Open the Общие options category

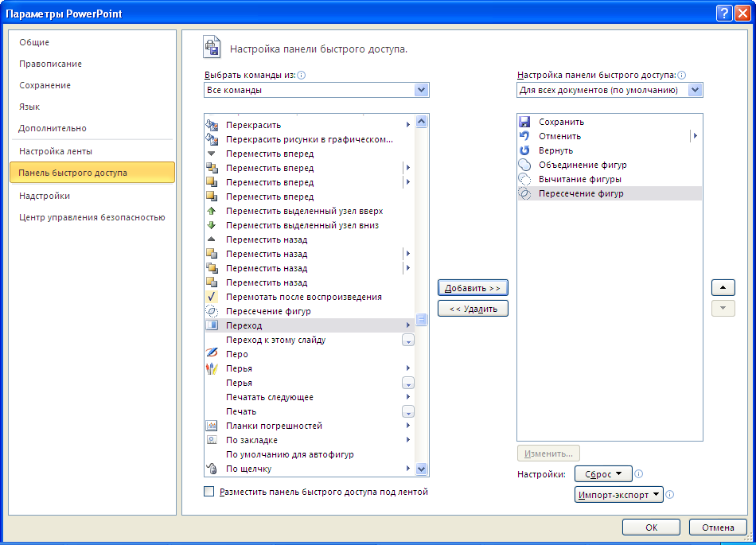(34, 42)
